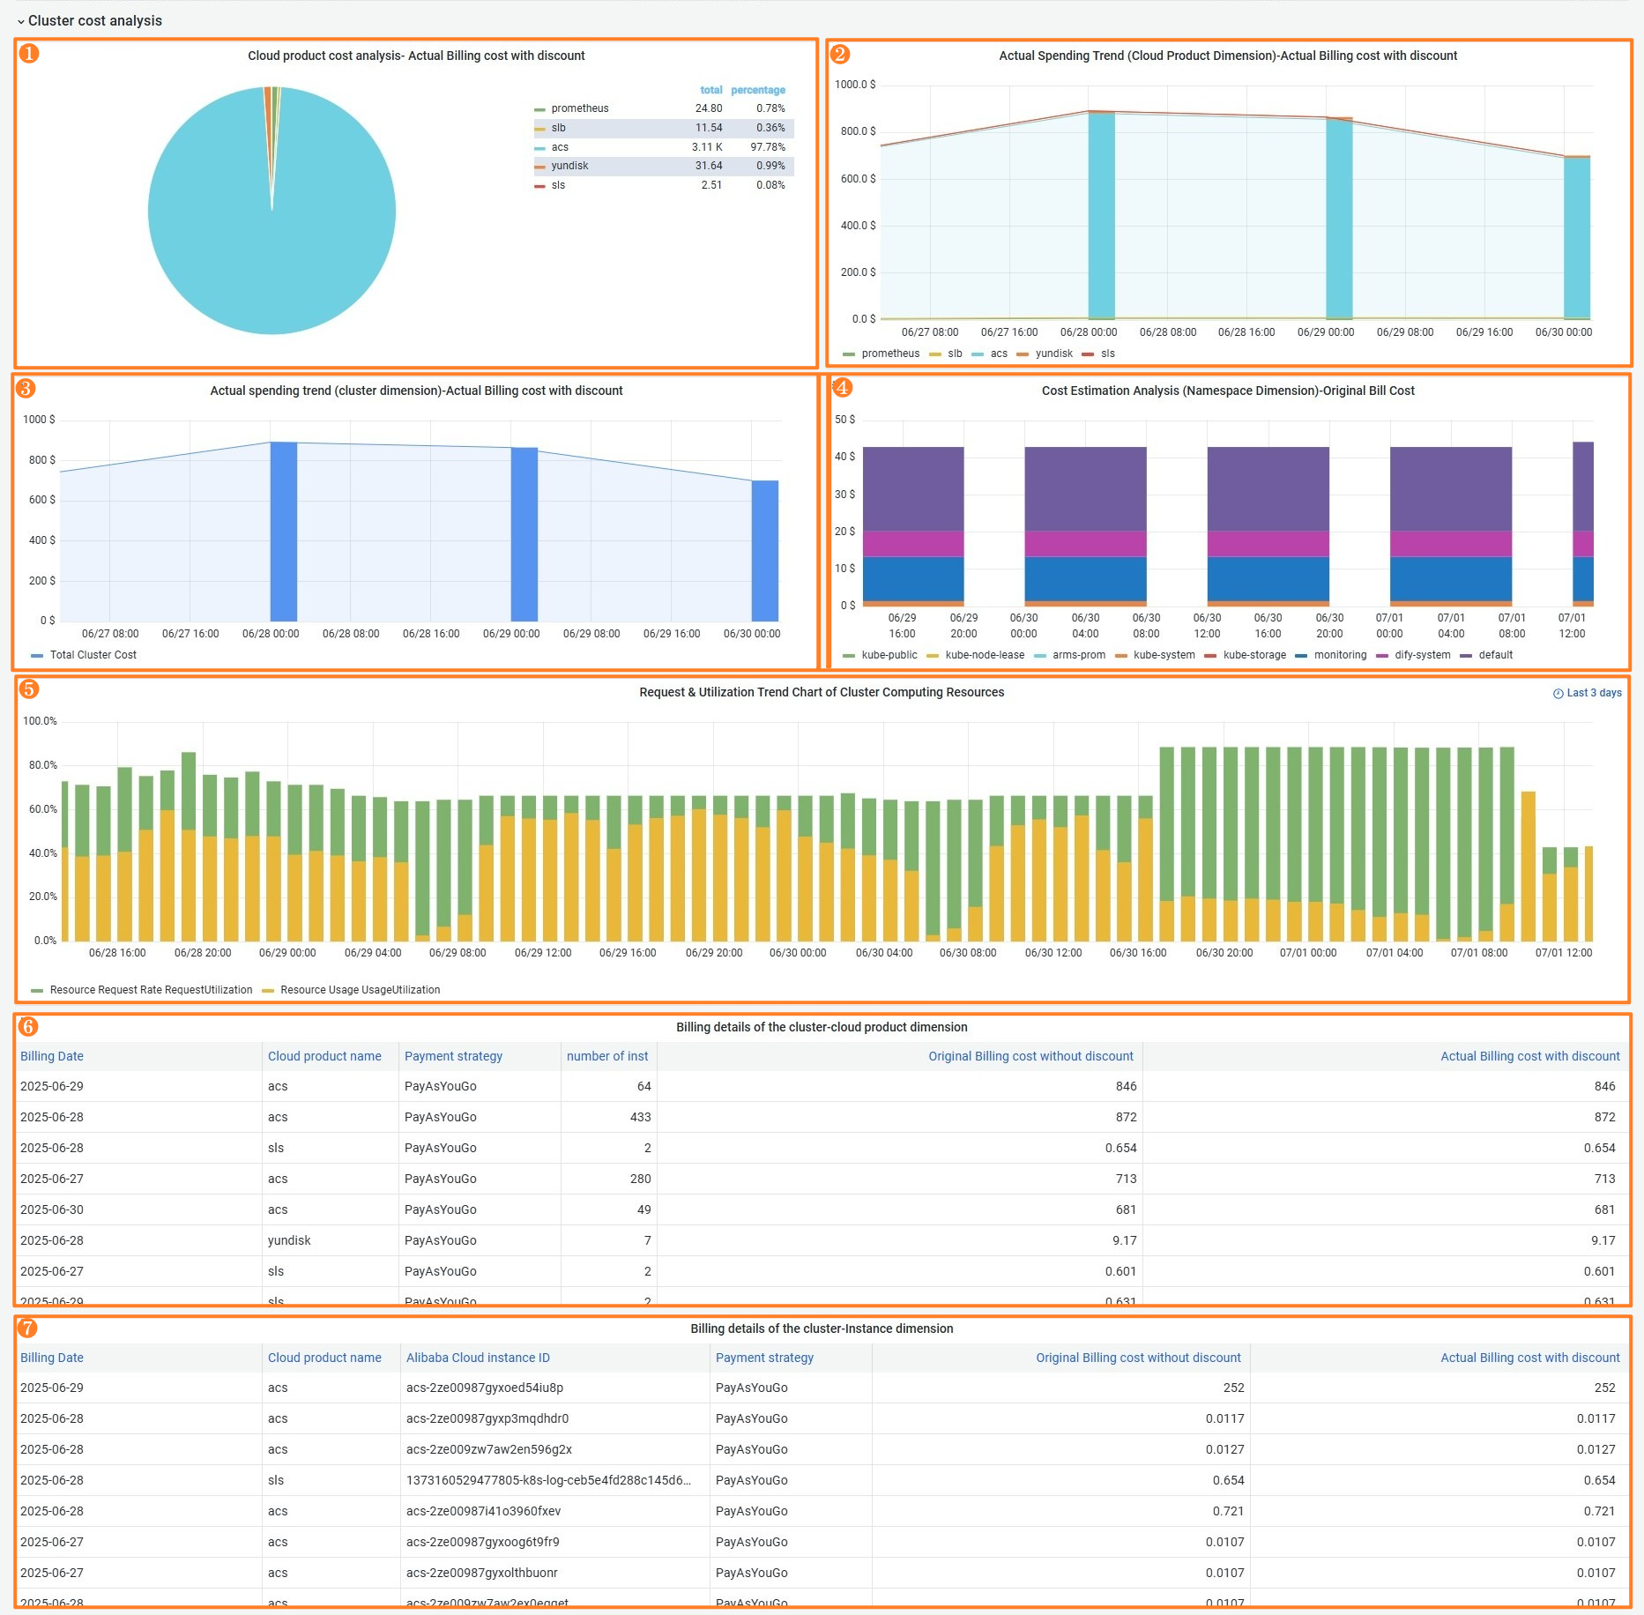Image resolution: width=1644 pixels, height=1615 pixels.
Task: Sort by Alibaba Cloud instance ID column
Action: [x=478, y=1358]
